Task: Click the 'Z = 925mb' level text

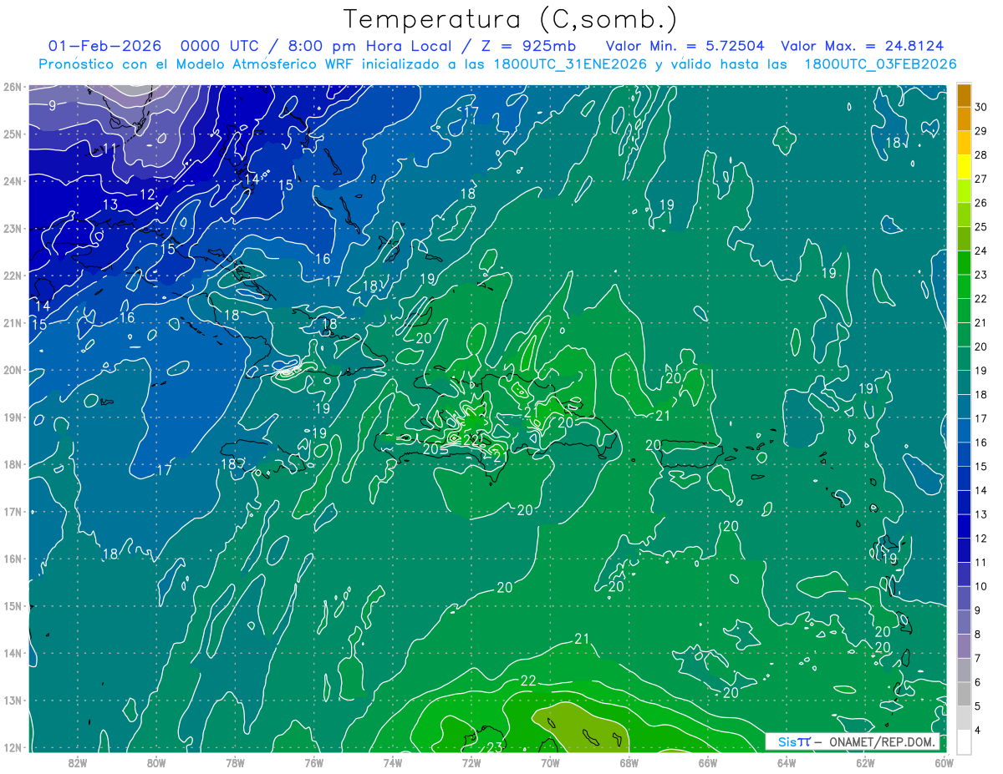Action: (527, 46)
